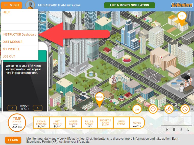Advance to next week arrow
194x145 pixels.
tap(38, 108)
